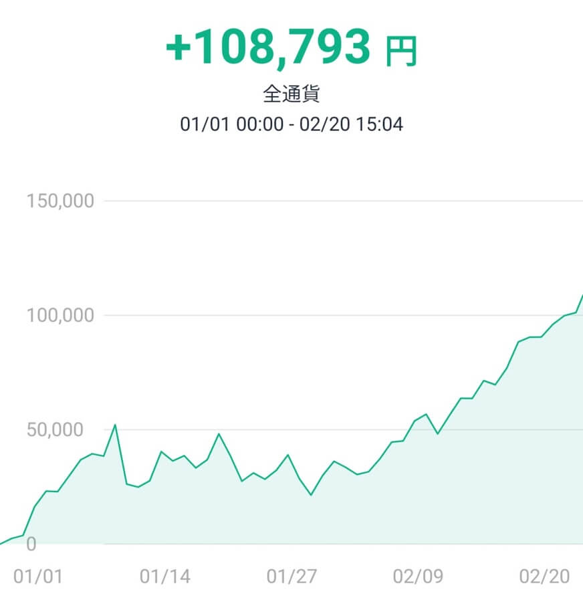Screen dimensions: 583x612
Task: Click the 100,000 y-axis label
Action: click(x=60, y=316)
